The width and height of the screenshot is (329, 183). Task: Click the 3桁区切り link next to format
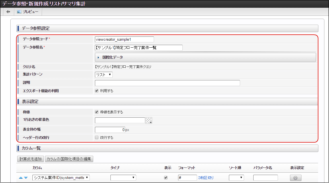click(x=207, y=178)
